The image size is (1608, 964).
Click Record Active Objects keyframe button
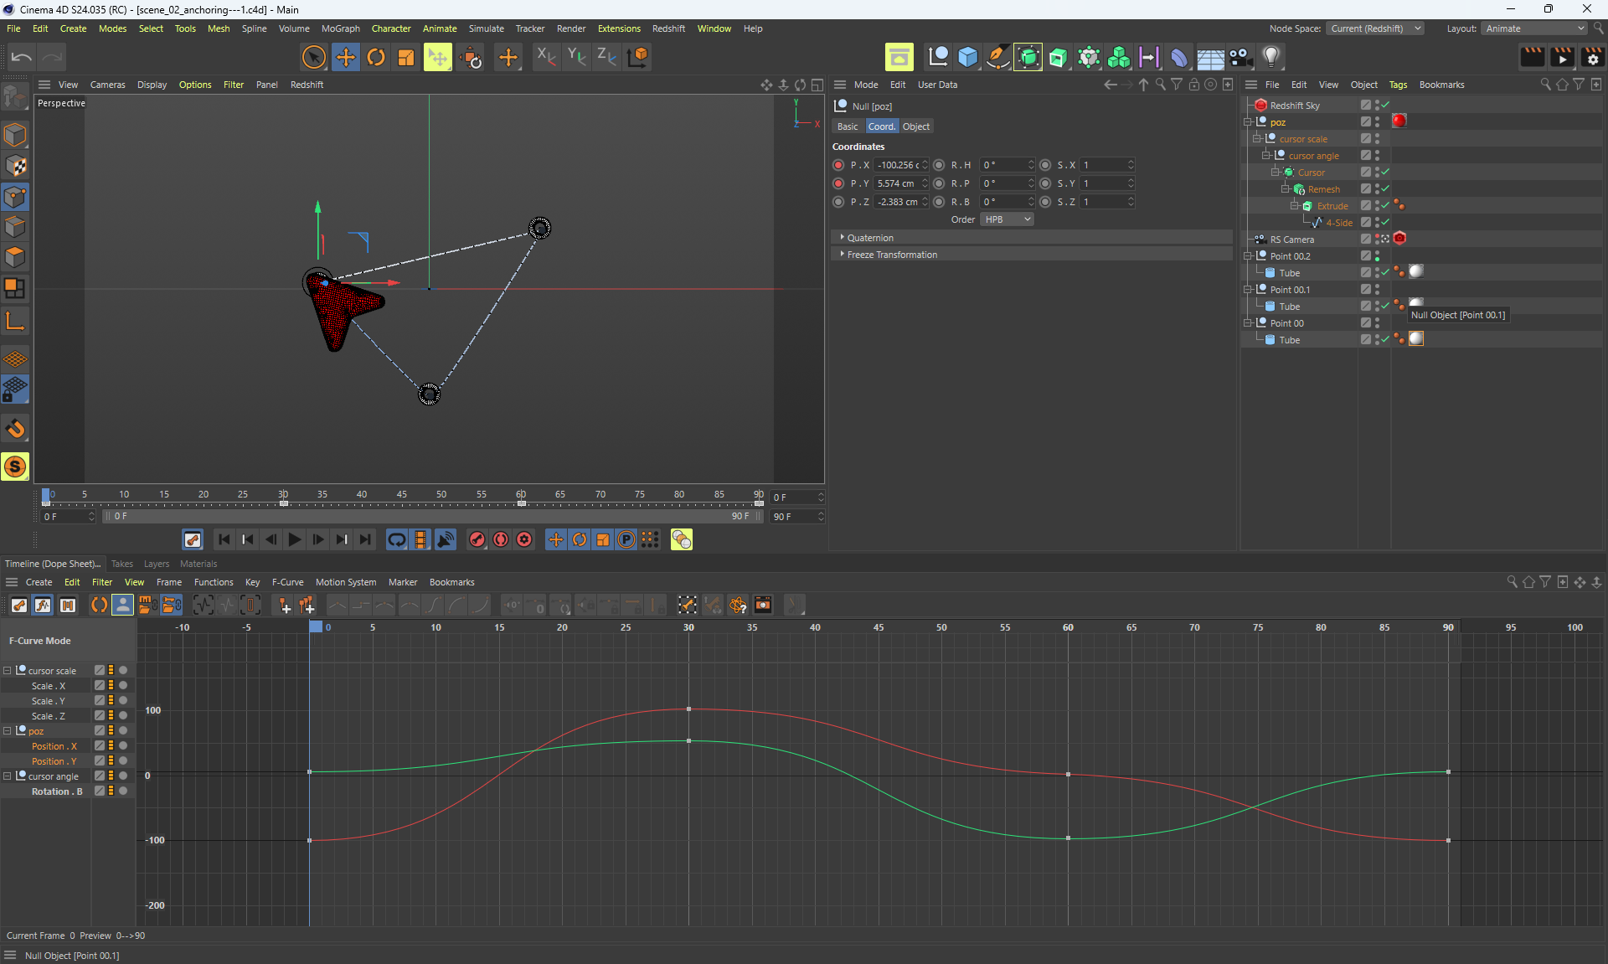point(477,539)
